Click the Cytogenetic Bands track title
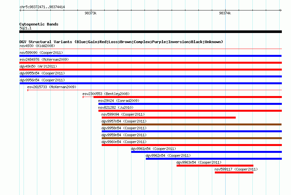291x195 pixels. point(39,24)
